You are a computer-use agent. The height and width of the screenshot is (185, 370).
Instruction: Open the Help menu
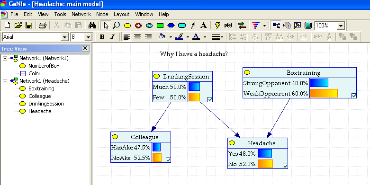pyautogui.click(x=164, y=14)
